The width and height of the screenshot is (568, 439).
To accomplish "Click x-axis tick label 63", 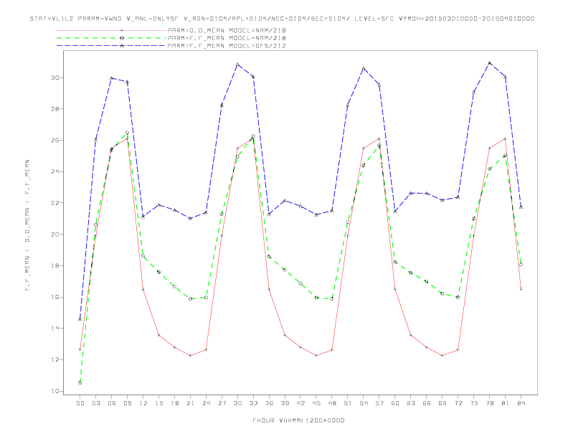I will (411, 403).
